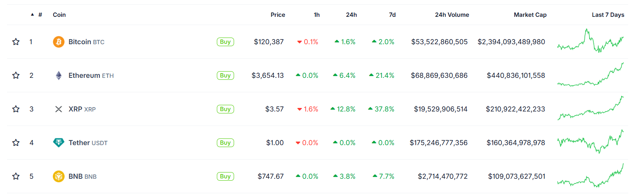The width and height of the screenshot is (638, 194).
Task: Click the XRP logo icon
Action: (59, 109)
